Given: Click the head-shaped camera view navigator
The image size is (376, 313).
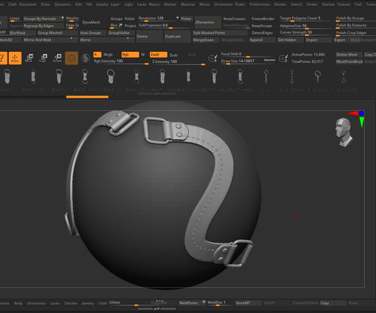Looking at the screenshot, I should point(344,131).
